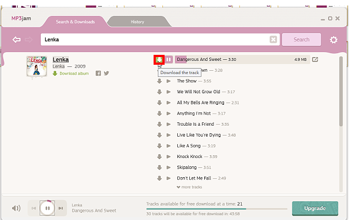Maximize the MP3jam window
Image resolution: width=349 pixels, height=220 pixels.
tap(330, 19)
